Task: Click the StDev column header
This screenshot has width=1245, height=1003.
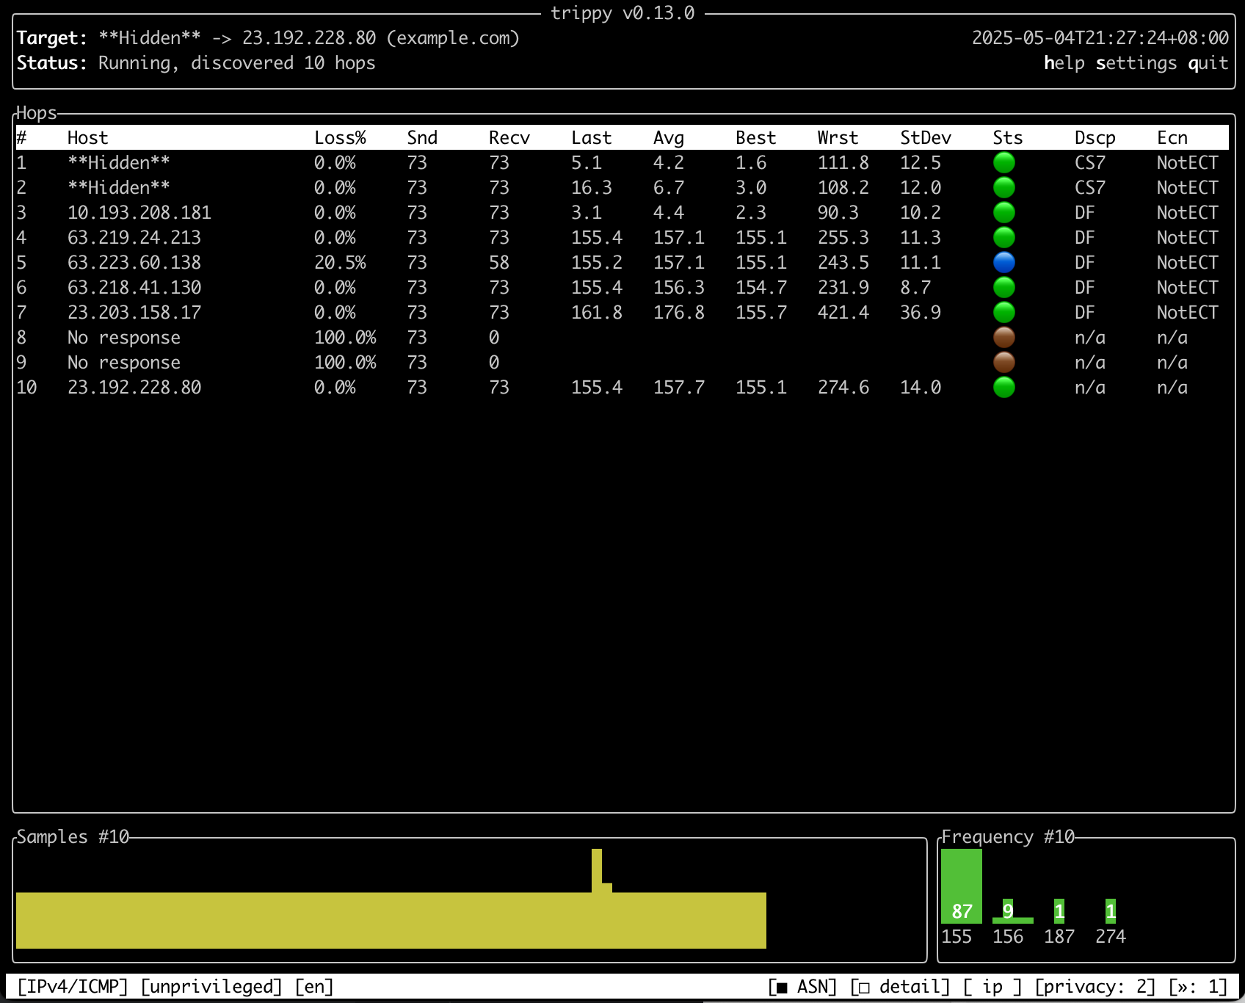Action: [926, 138]
